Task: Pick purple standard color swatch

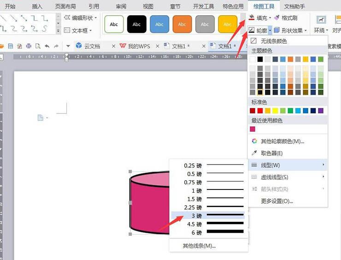Action: coord(321,111)
